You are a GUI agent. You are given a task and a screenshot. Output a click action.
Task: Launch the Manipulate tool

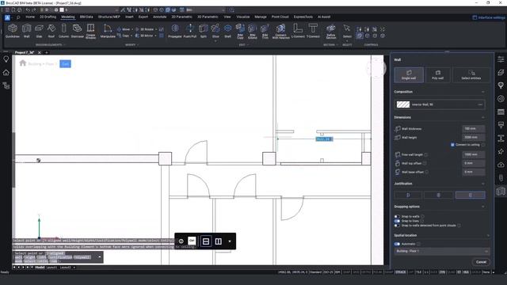[x=108, y=31]
